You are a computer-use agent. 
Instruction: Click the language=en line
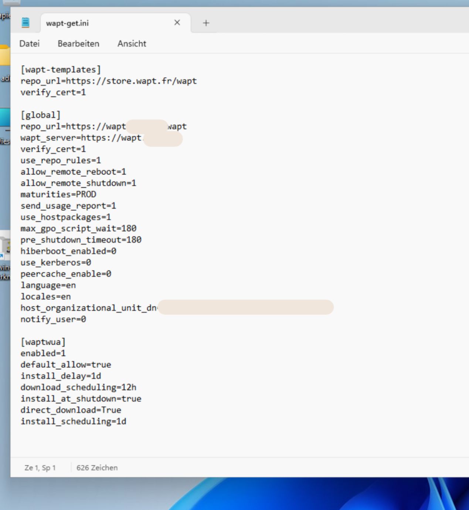coord(48,286)
